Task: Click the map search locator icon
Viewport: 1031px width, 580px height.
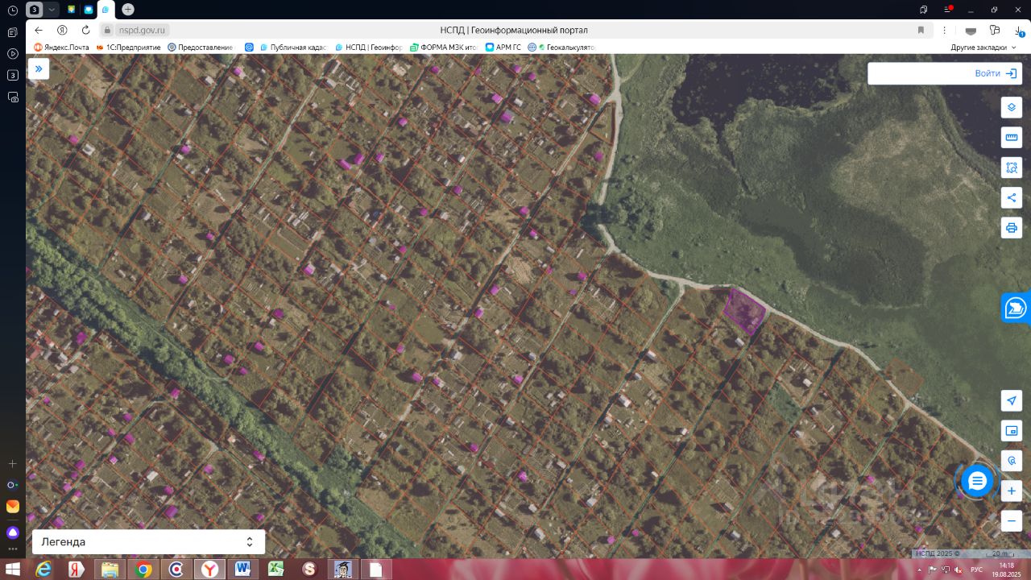Action: click(x=1012, y=461)
